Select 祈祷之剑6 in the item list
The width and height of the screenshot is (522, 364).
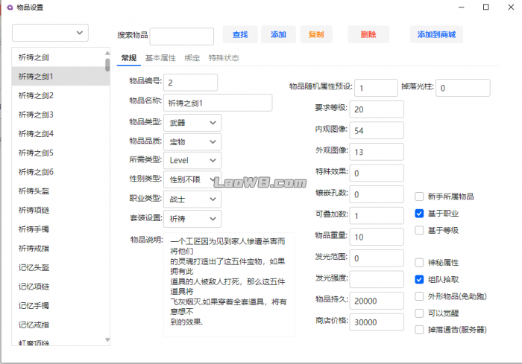coord(59,172)
